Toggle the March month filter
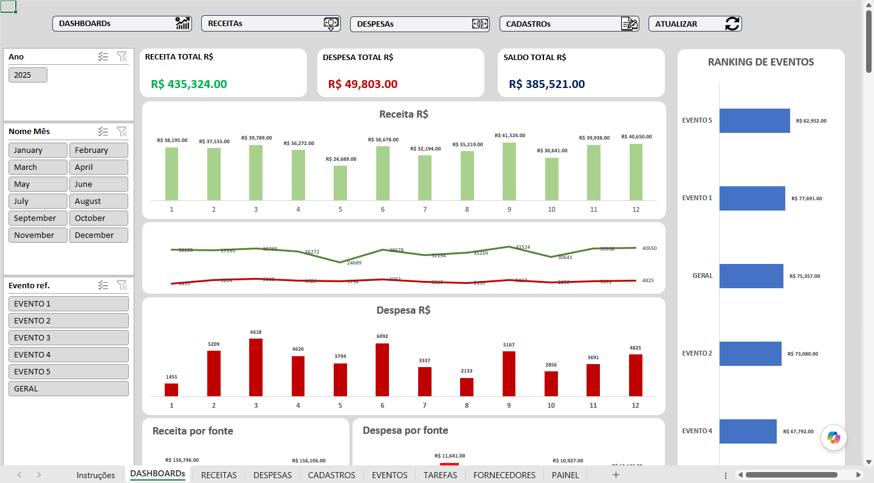Image resolution: width=874 pixels, height=483 pixels. point(38,167)
